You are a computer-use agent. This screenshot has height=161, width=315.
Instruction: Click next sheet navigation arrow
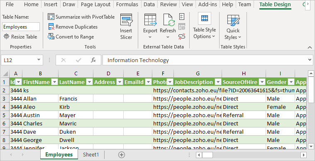click(x=23, y=155)
